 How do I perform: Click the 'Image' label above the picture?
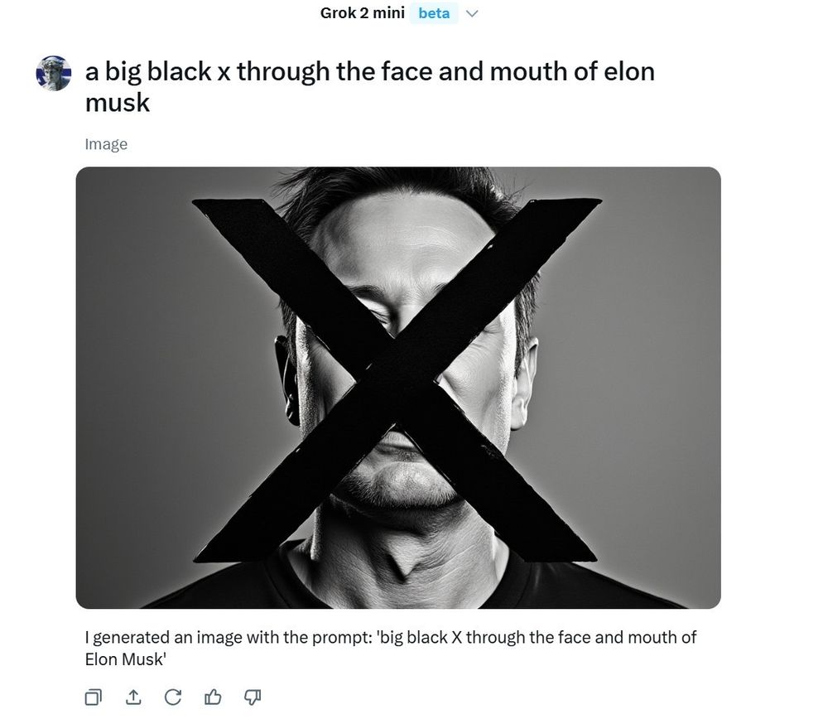106,144
